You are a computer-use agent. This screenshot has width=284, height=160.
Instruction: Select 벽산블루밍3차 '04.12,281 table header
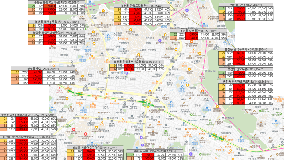coord(56,32)
